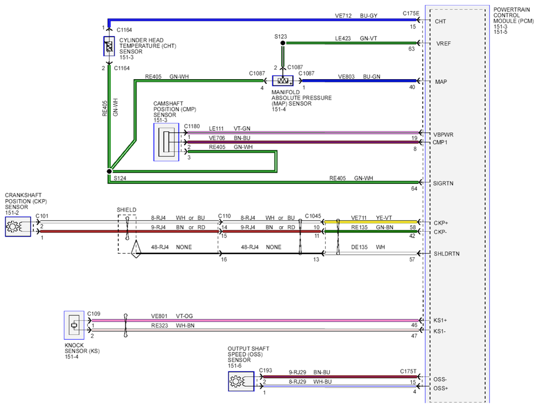This screenshot has height=408, width=539.
Task: Click the Cylinder Head Temperature sensor symbol
Action: (109, 46)
